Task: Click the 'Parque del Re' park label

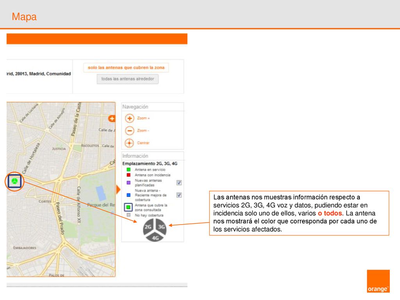Action: [101, 205]
